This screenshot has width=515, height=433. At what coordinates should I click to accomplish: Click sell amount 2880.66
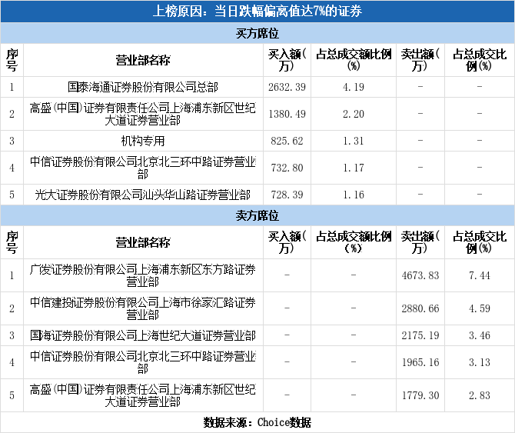(420, 308)
